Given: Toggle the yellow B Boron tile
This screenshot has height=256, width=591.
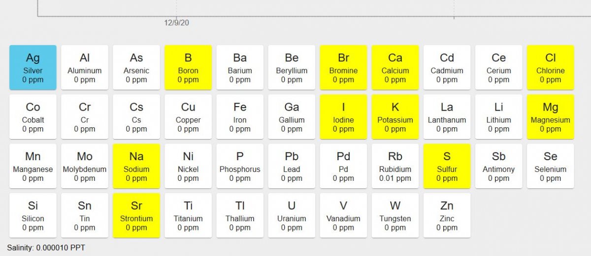Looking at the screenshot, I should (188, 67).
